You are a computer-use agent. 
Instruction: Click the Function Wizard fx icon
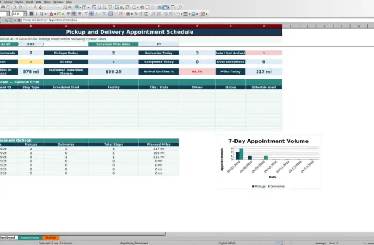tap(6, 20)
